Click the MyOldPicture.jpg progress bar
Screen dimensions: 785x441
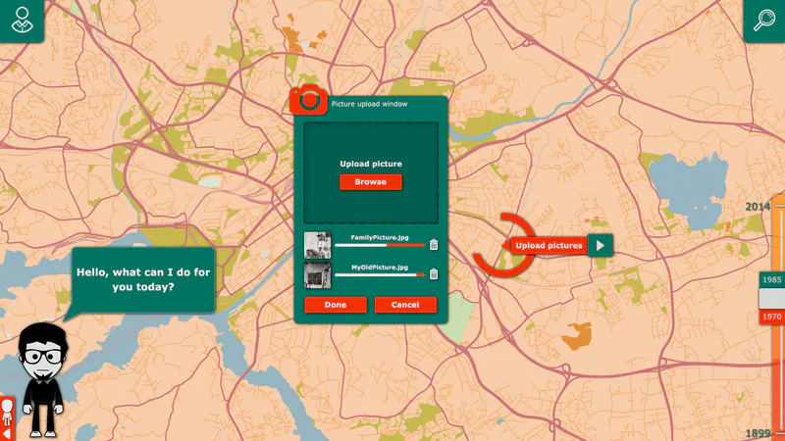point(380,274)
